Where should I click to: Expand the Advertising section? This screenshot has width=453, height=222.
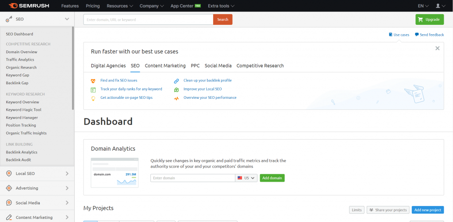pos(67,188)
